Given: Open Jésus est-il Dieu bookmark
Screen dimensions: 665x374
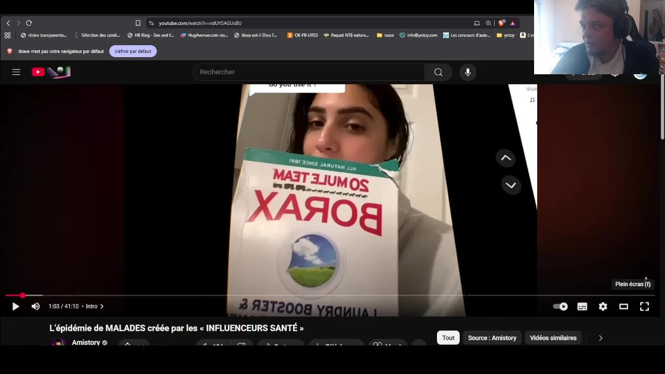Looking at the screenshot, I should point(256,35).
